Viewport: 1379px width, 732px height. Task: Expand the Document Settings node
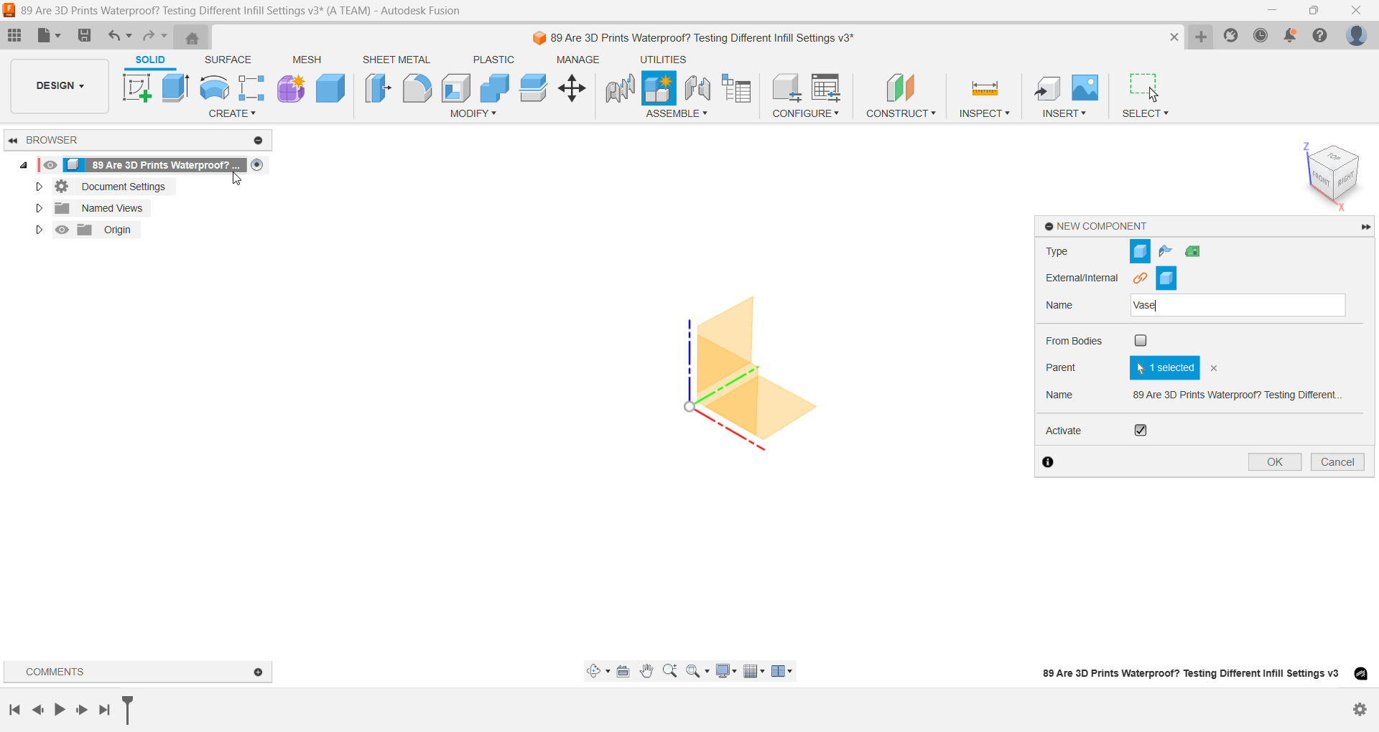[40, 187]
